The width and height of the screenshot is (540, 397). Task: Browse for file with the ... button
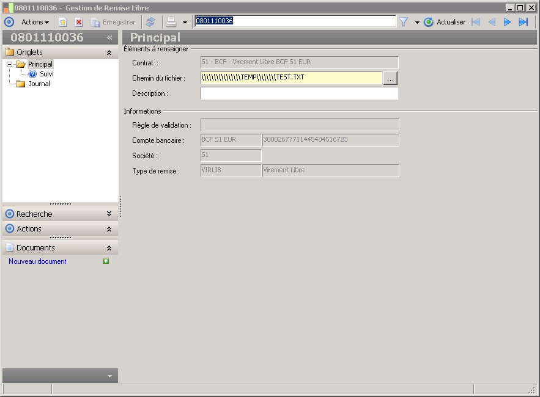click(390, 78)
